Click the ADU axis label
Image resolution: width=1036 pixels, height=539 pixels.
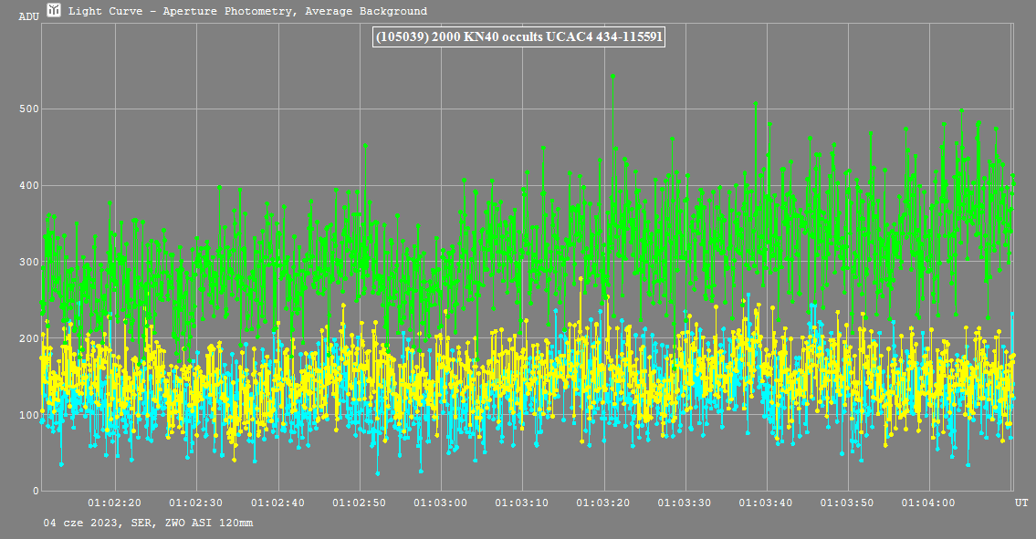click(29, 16)
